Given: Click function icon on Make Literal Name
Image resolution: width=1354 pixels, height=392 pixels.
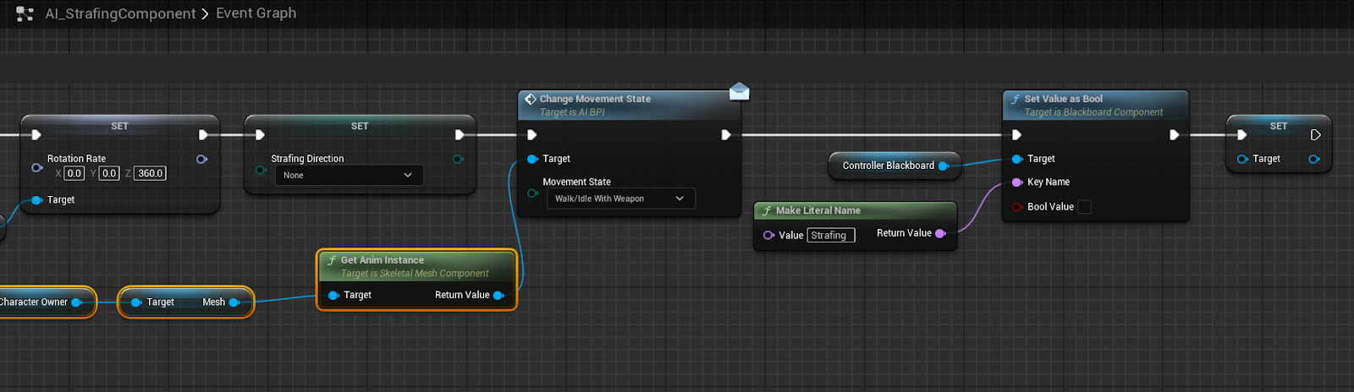Looking at the screenshot, I should click(x=767, y=210).
